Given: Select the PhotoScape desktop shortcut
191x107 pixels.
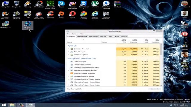Looking at the screenshot, I should pyautogui.click(x=39, y=4).
